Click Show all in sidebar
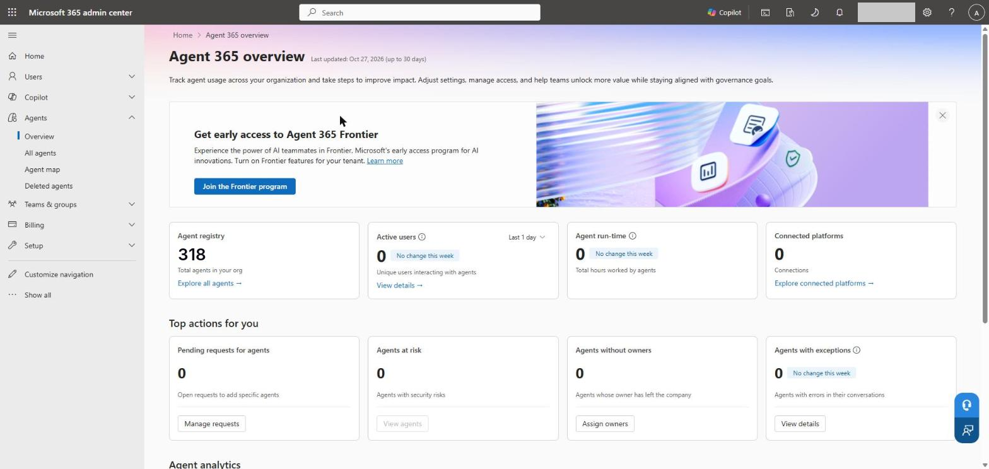The width and height of the screenshot is (989, 469). point(38,295)
